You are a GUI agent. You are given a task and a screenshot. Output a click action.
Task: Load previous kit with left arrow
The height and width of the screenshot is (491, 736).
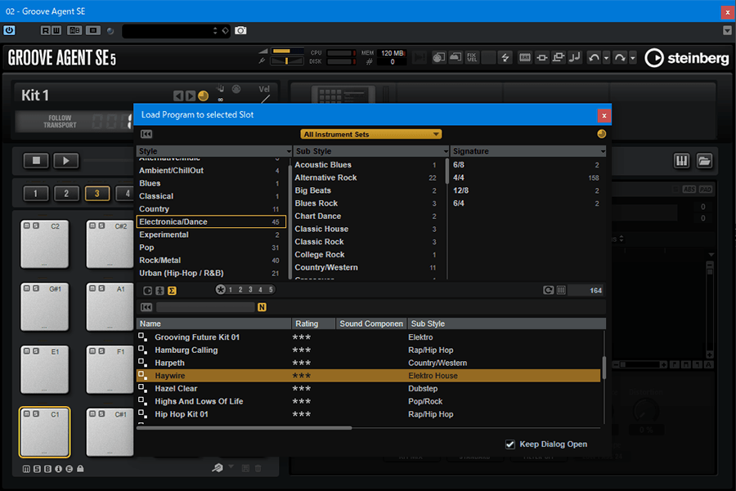pos(178,96)
